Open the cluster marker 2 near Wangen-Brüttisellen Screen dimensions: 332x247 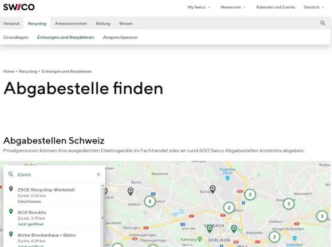(x=274, y=237)
